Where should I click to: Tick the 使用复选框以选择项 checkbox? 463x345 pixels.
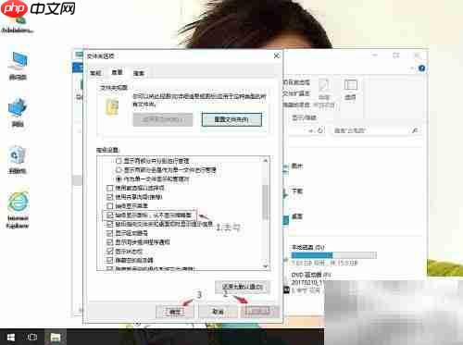(109, 188)
